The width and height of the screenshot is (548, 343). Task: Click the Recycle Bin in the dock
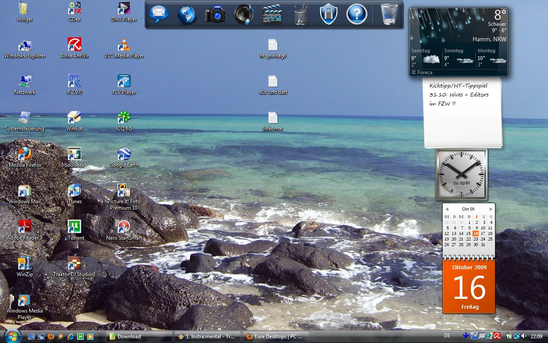pyautogui.click(x=389, y=15)
